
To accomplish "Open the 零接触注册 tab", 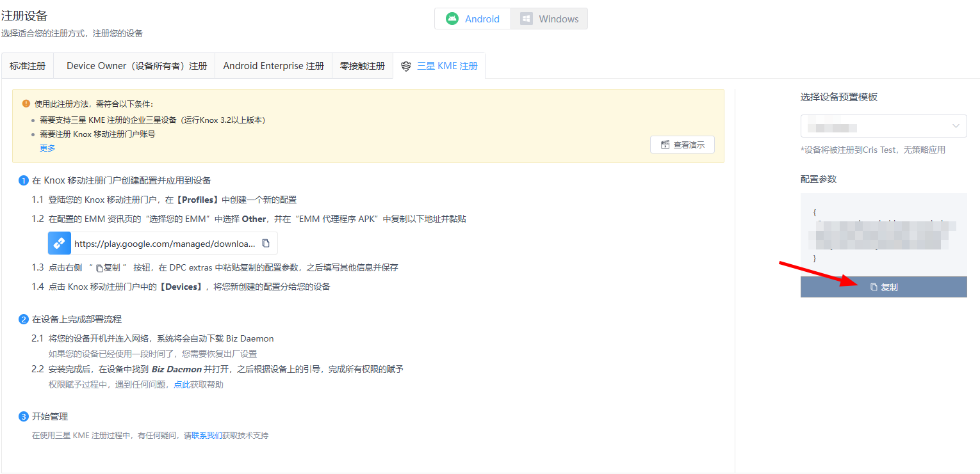I will (363, 66).
